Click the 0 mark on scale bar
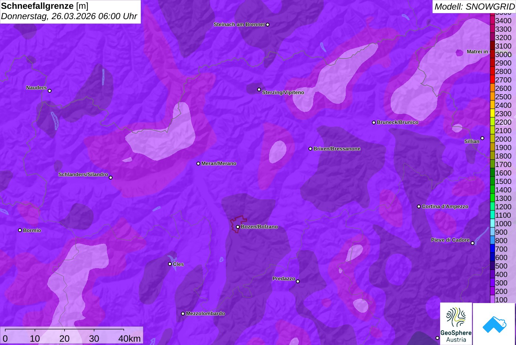Screen dimensions: 516x345 click(x=5, y=338)
